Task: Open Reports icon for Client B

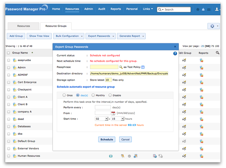Action: pyautogui.click(x=201, y=104)
